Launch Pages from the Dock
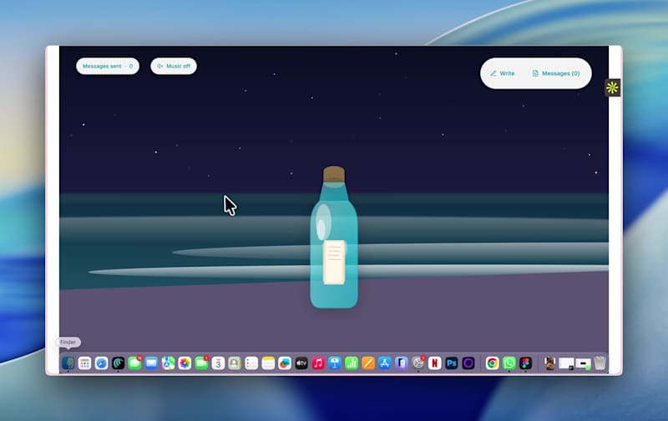The height and width of the screenshot is (421, 668). 368,363
